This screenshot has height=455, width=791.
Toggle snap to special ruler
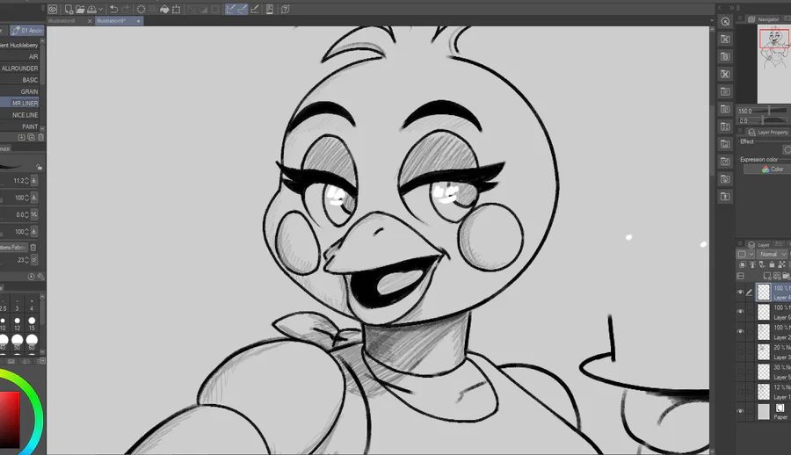[x=243, y=9]
